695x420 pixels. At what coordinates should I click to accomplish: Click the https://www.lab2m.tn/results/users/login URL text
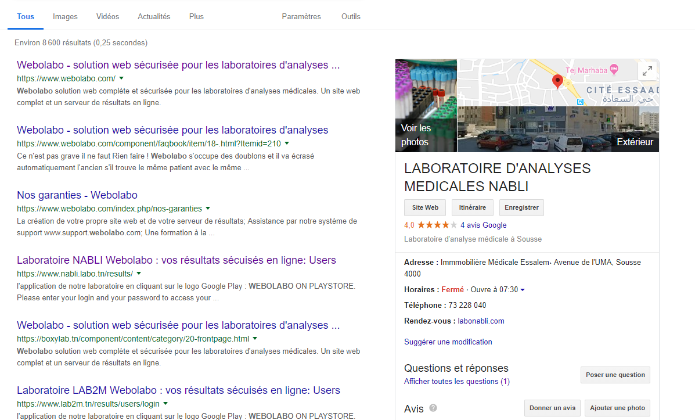88,404
